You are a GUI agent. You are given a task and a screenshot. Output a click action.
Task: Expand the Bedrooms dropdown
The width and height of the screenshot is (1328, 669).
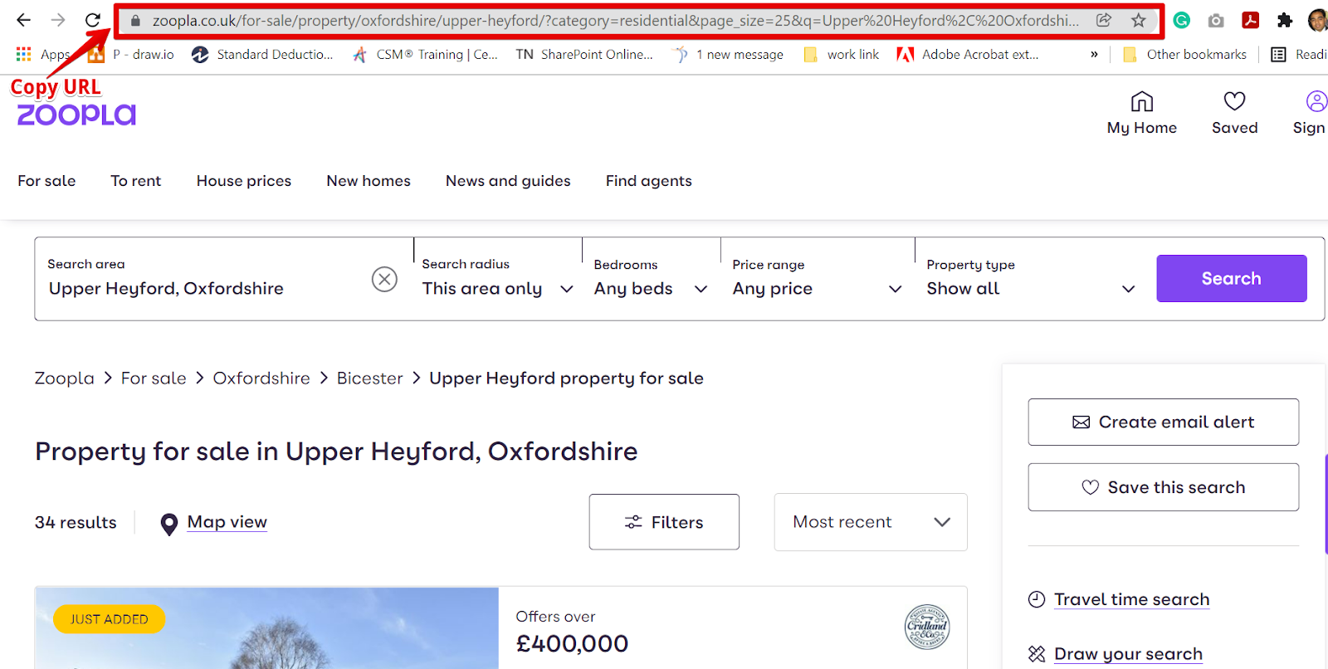651,279
